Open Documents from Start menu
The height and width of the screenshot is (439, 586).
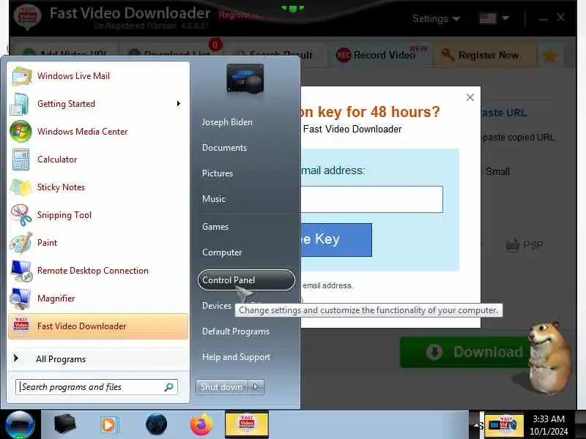coord(225,148)
